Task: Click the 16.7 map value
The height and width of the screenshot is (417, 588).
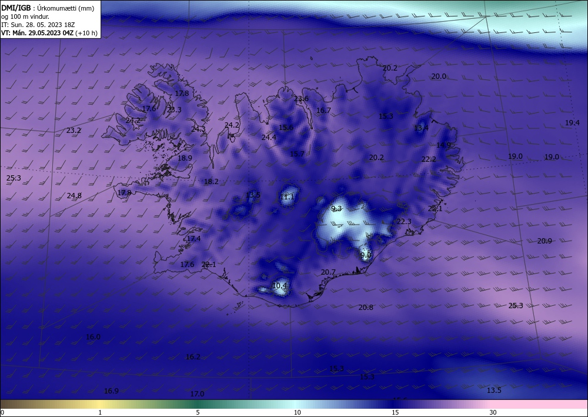Action: 323,110
